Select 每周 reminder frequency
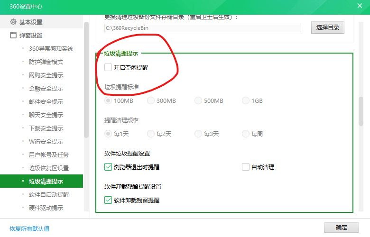This screenshot has width=370, height=237. pyautogui.click(x=246, y=134)
